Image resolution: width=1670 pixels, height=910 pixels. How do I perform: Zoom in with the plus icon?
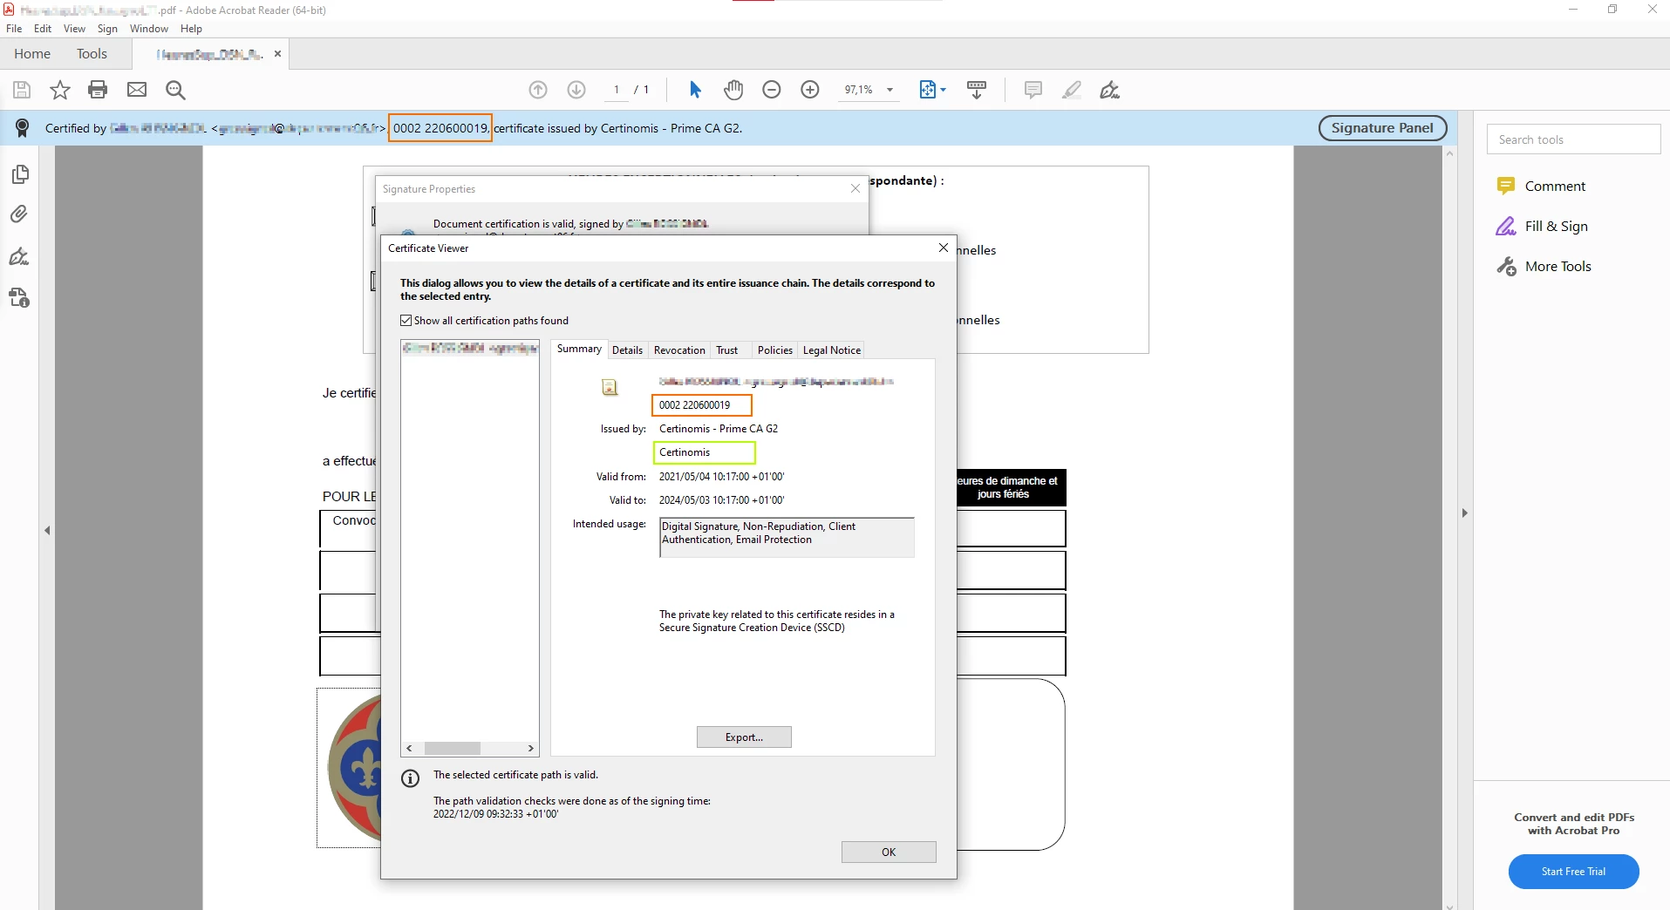[810, 90]
